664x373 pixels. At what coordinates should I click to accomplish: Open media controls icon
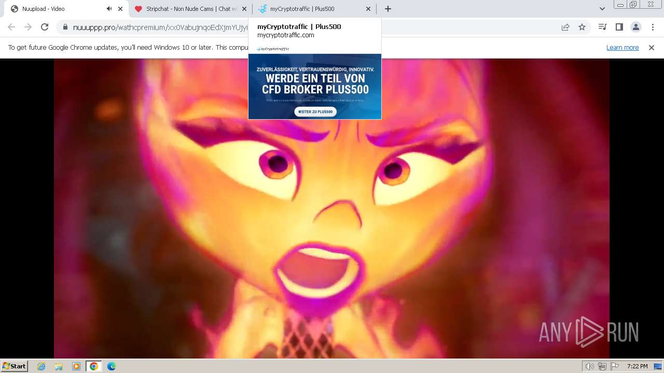tap(602, 27)
